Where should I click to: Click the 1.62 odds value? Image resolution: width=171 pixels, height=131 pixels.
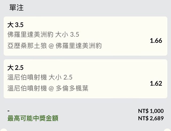(x=156, y=83)
